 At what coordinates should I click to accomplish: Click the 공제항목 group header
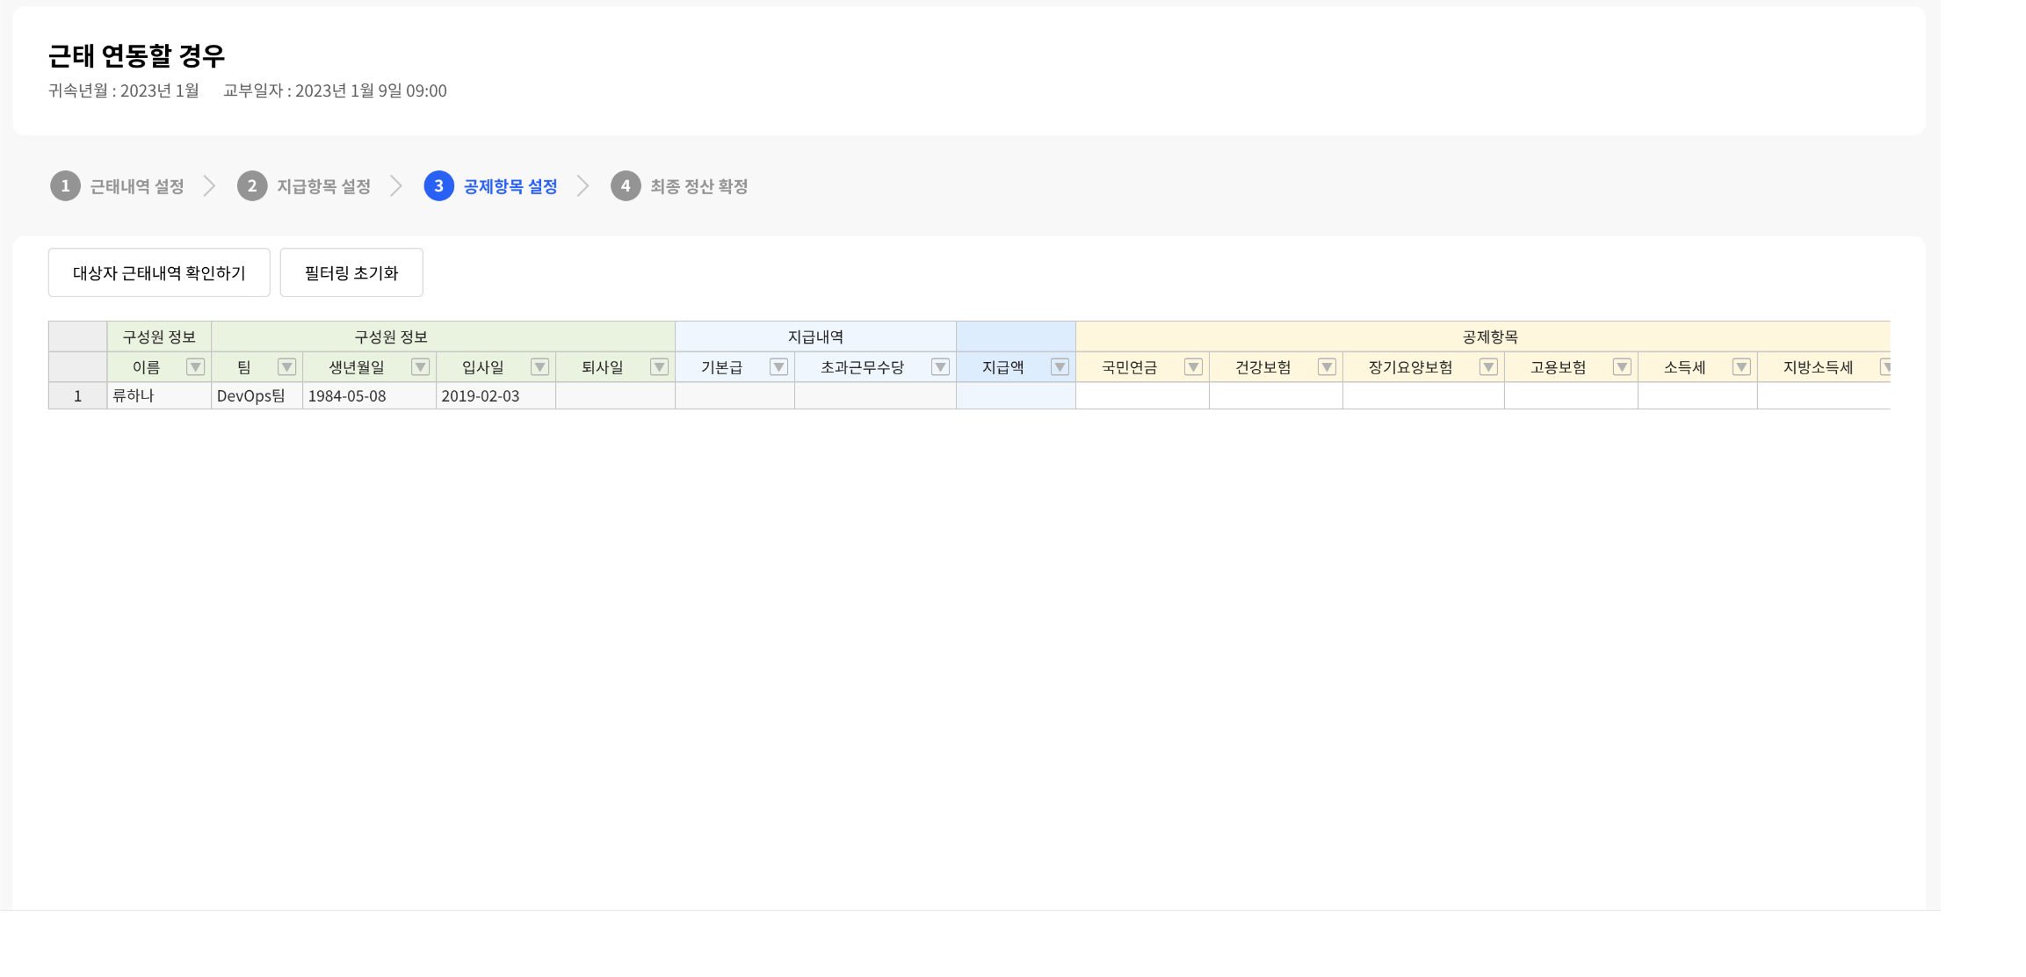point(1483,337)
